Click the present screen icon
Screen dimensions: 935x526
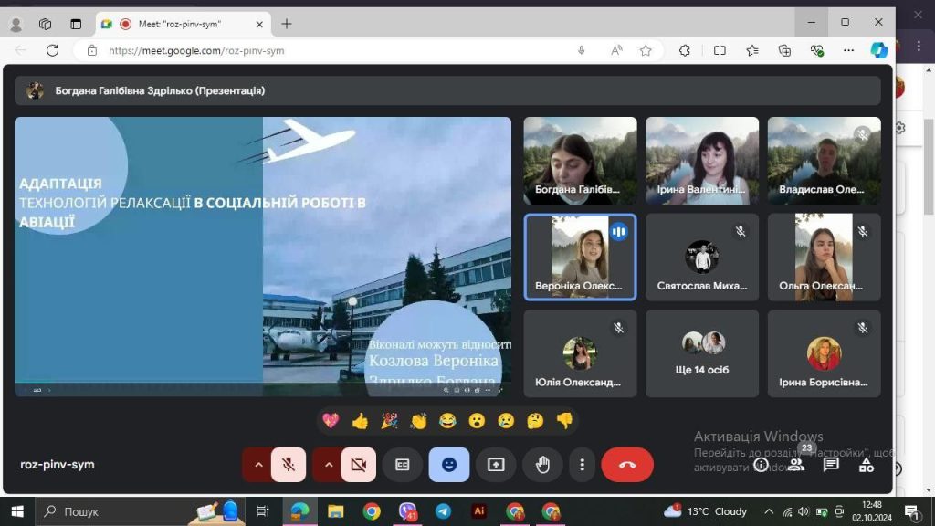tap(496, 465)
